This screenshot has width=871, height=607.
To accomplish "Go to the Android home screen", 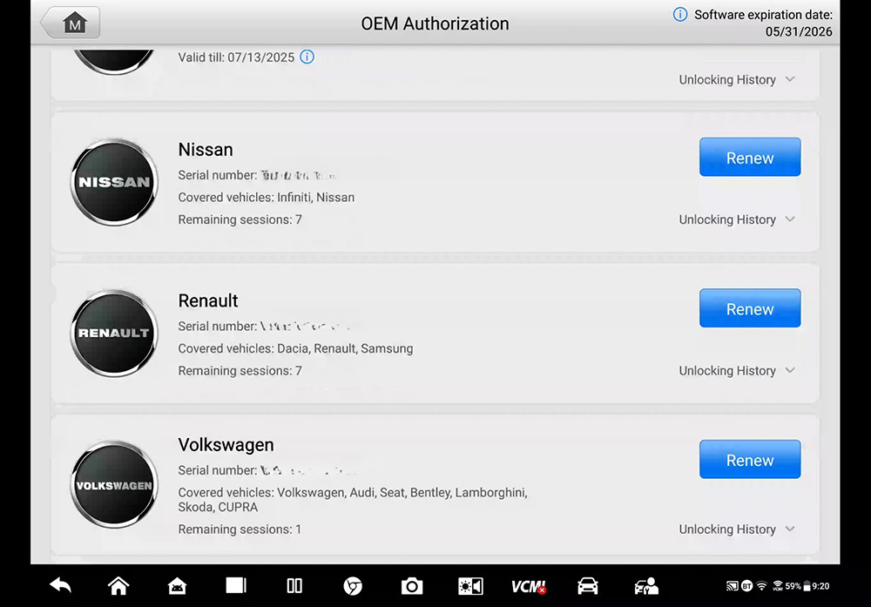I will pos(118,586).
